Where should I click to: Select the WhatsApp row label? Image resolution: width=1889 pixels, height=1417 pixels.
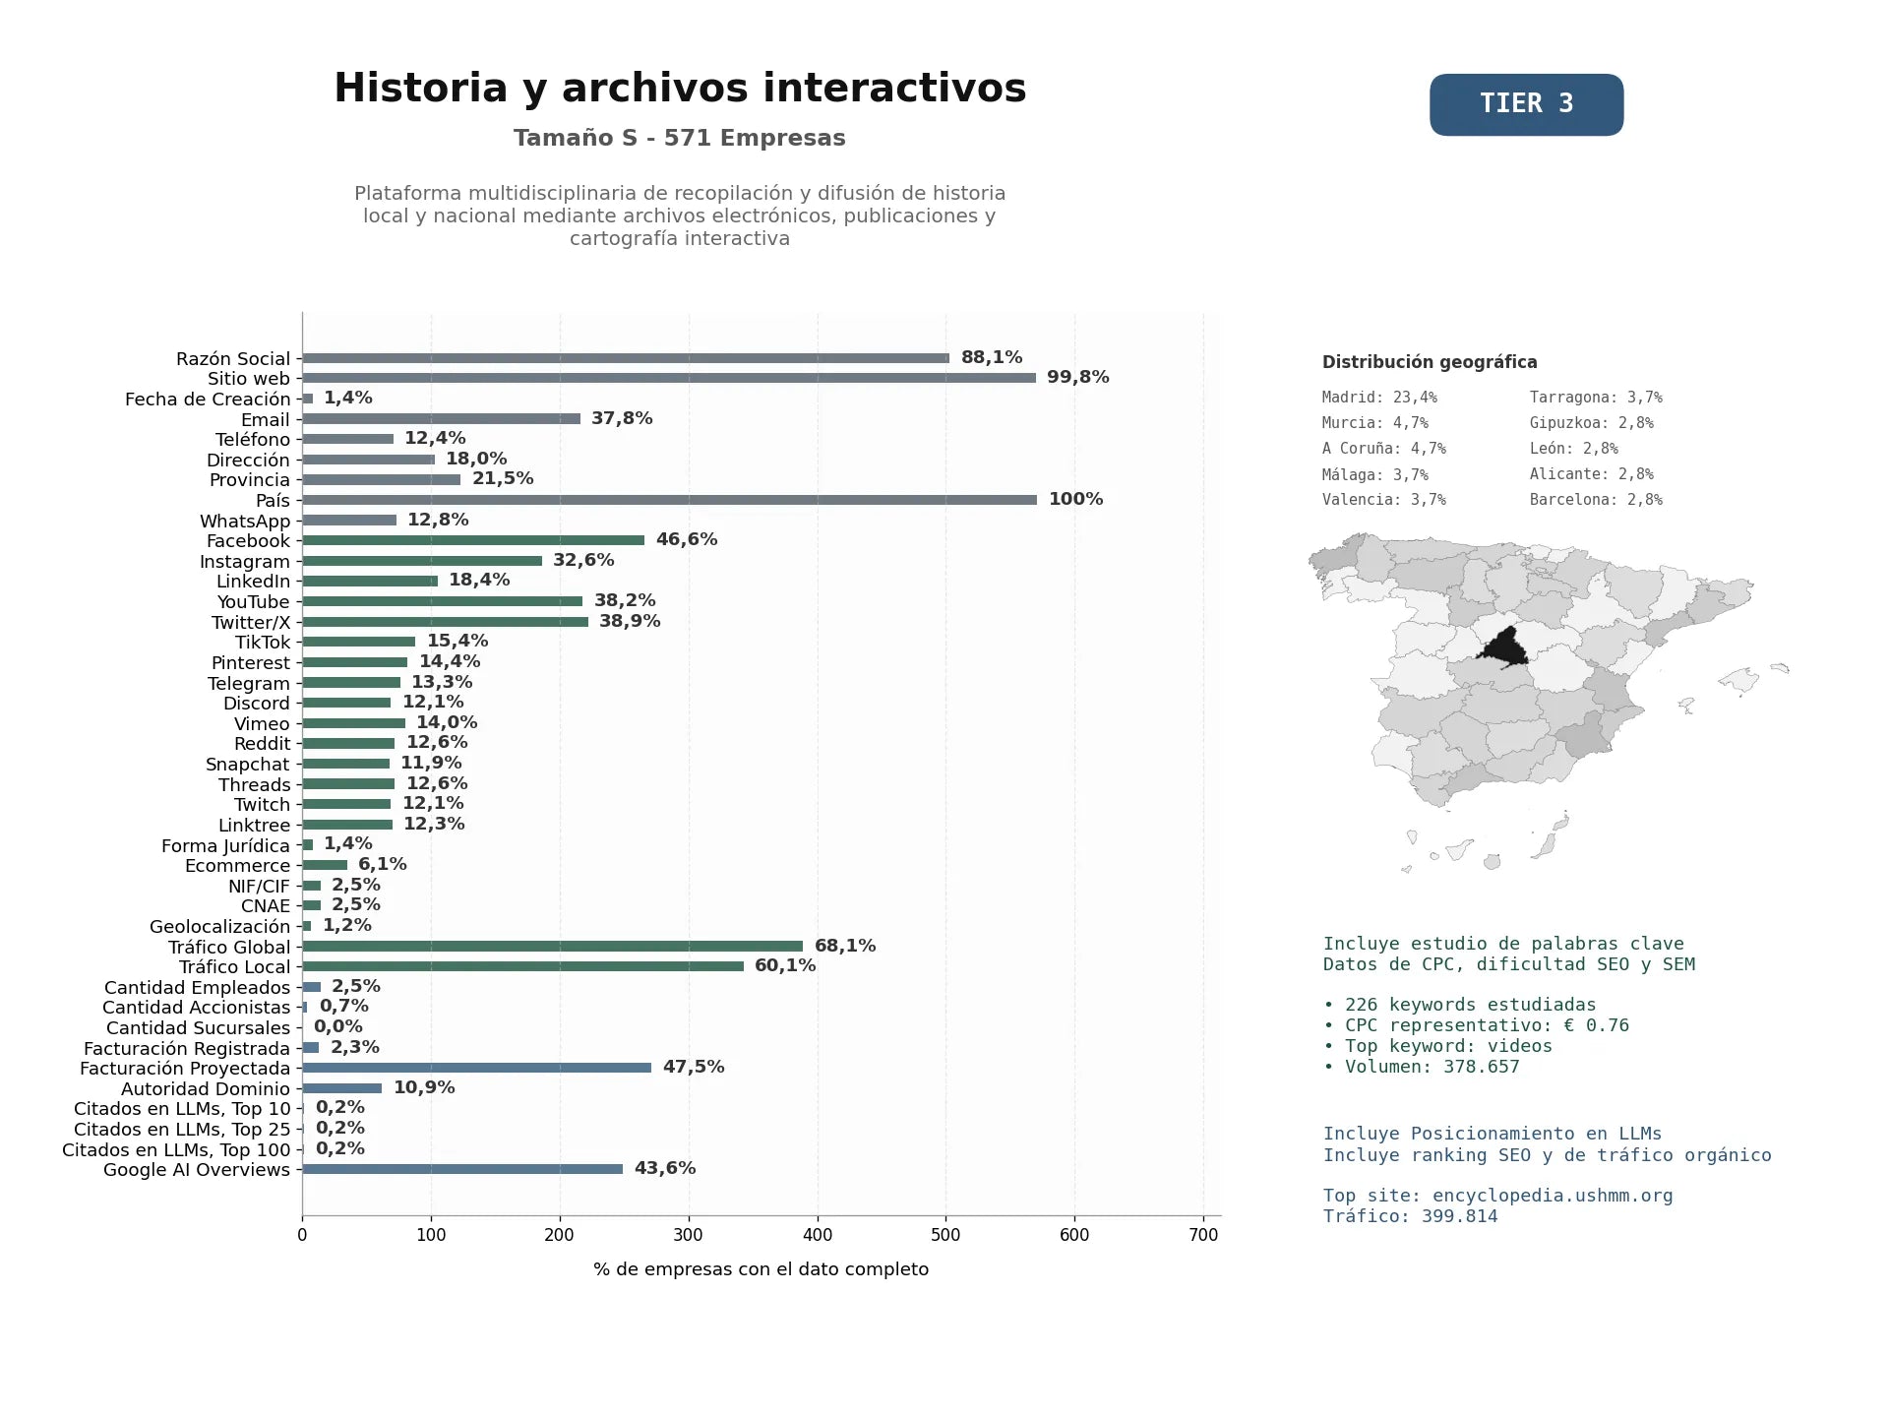[245, 522]
